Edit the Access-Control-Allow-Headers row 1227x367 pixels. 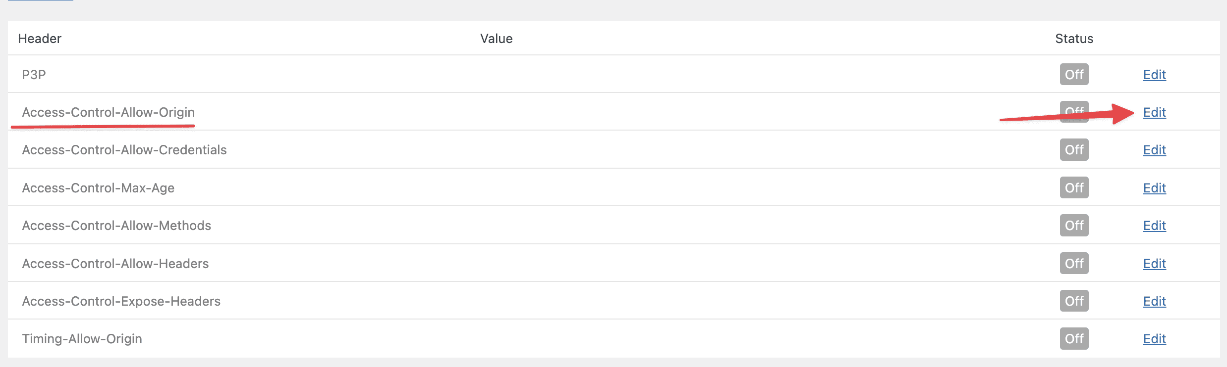(x=1154, y=264)
